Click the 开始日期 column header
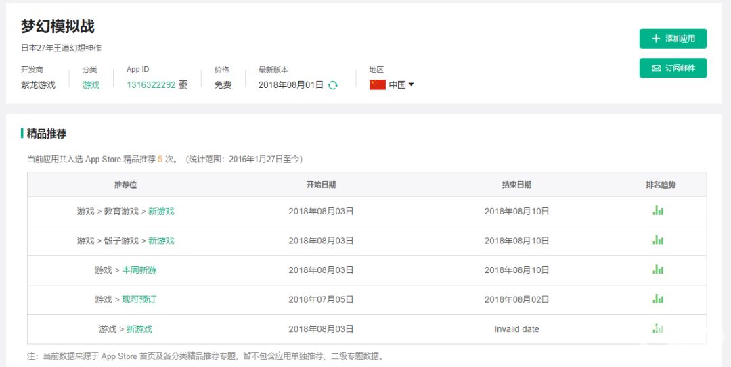This screenshot has width=731, height=367. [321, 185]
